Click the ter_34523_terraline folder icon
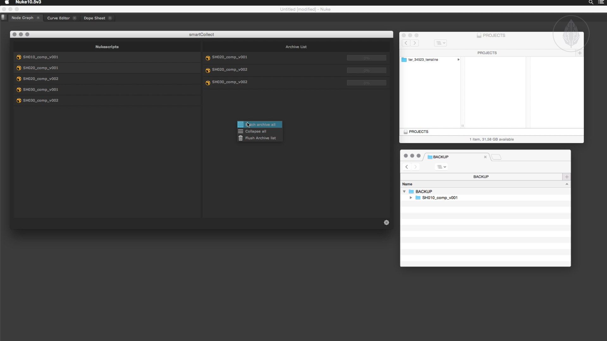Viewport: 607px width, 341px height. pyautogui.click(x=404, y=60)
